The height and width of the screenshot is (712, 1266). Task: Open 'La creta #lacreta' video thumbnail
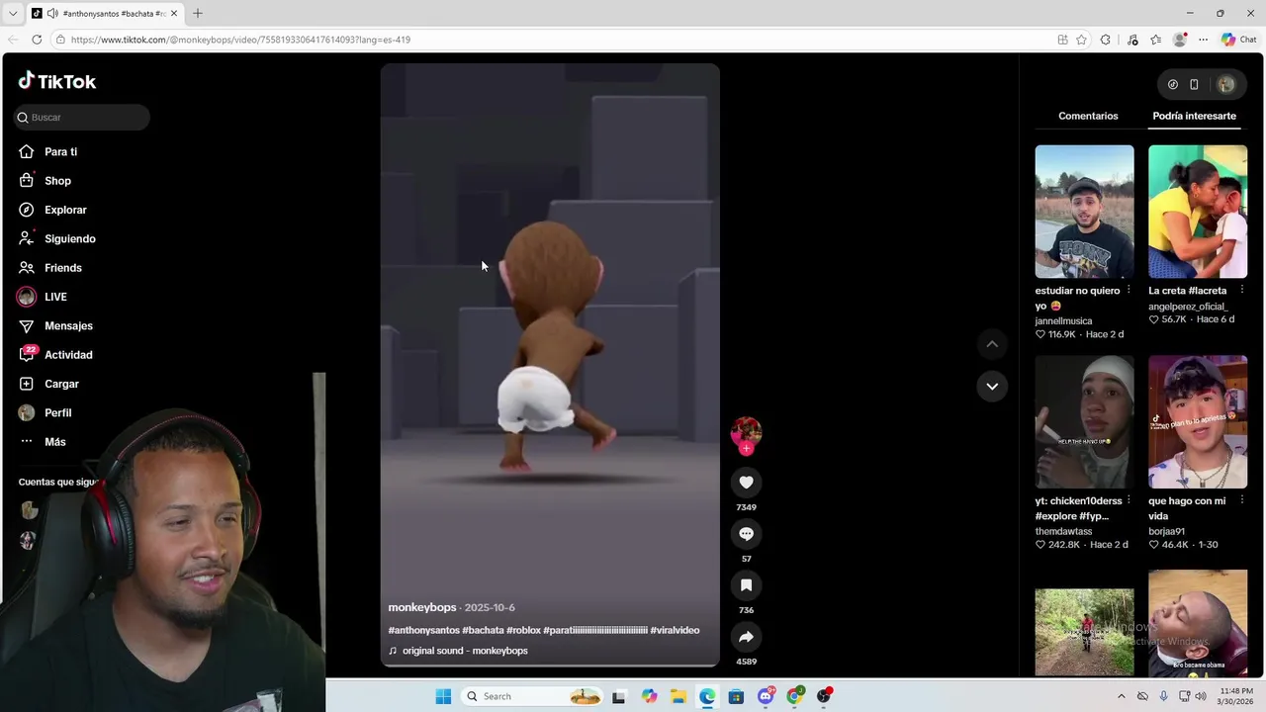[x=1198, y=212]
